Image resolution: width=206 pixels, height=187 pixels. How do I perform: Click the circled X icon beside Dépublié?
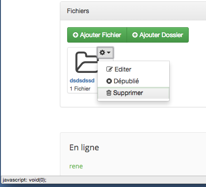click(109, 81)
